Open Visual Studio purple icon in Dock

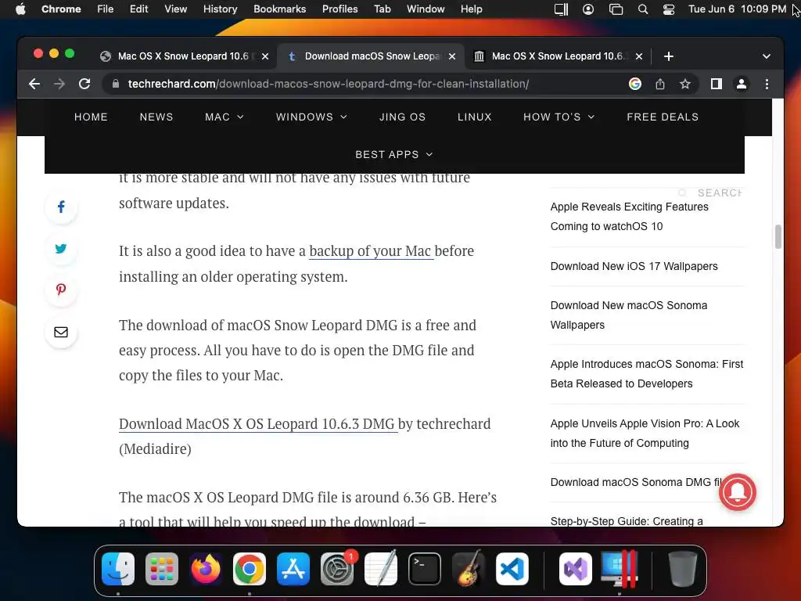(576, 569)
